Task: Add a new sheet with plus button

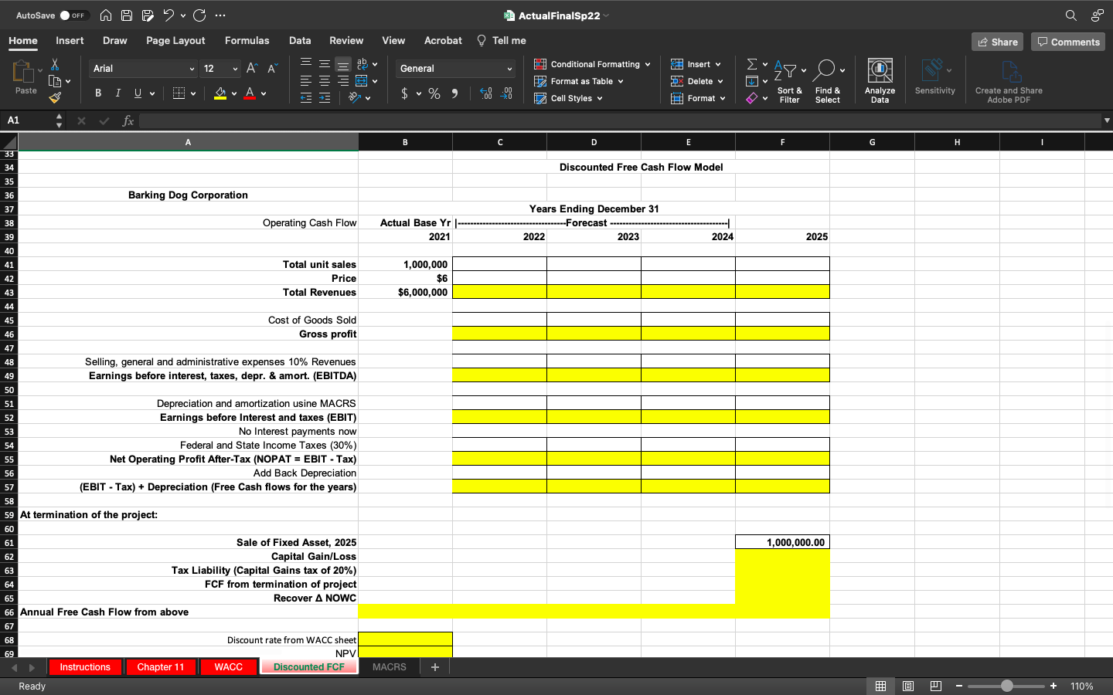Action: [x=435, y=667]
